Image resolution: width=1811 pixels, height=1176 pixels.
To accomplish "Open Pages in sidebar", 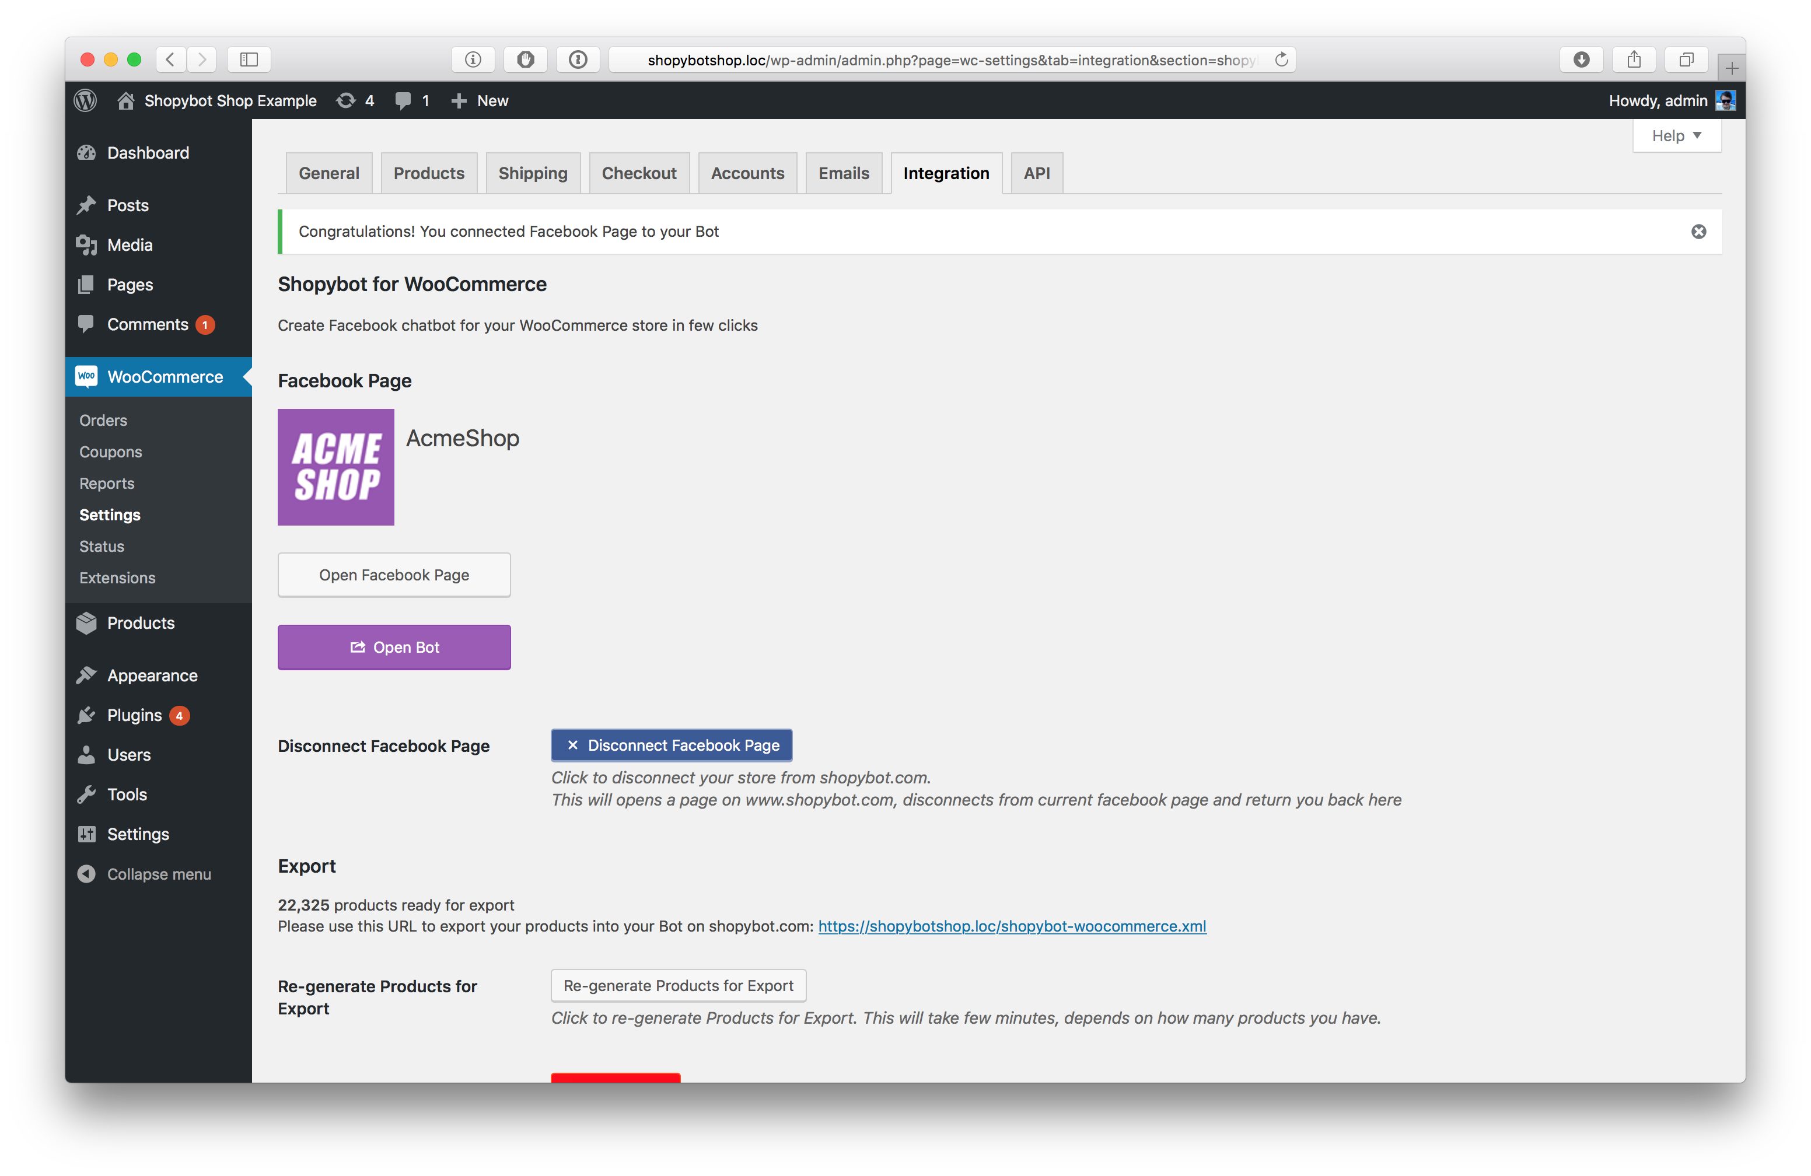I will tap(158, 285).
